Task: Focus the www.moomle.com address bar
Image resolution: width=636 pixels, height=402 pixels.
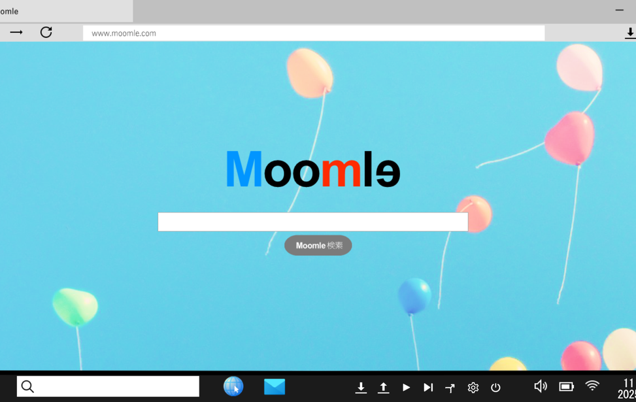Action: click(314, 33)
